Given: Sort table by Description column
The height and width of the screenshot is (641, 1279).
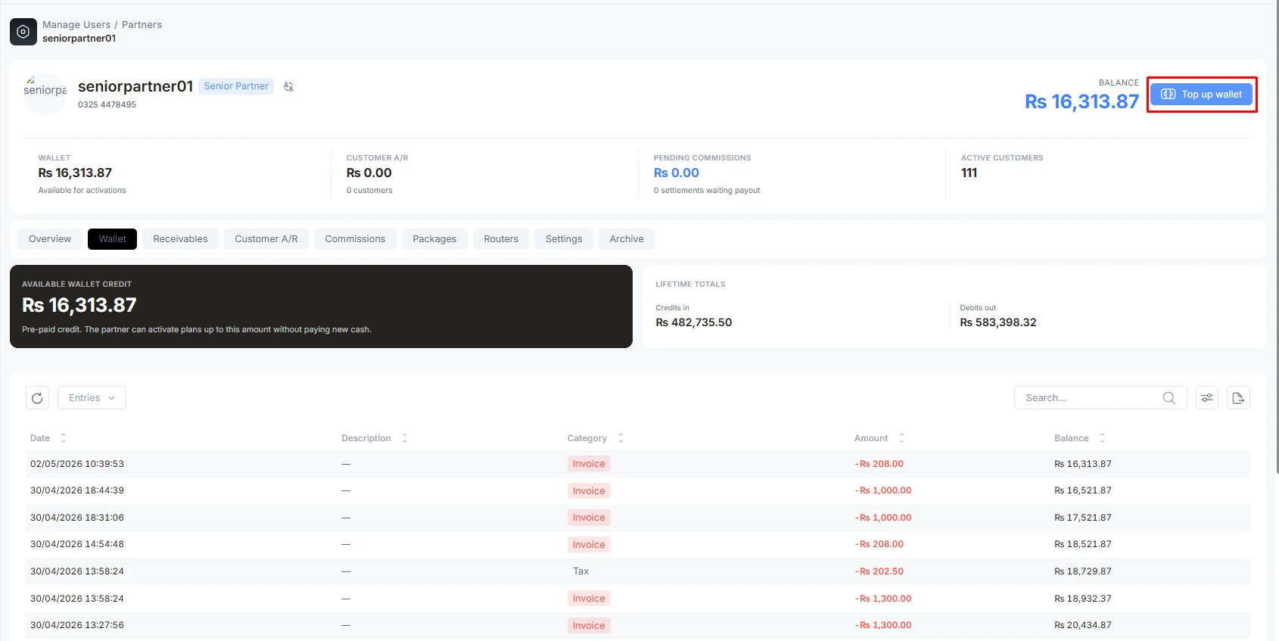Looking at the screenshot, I should point(404,438).
